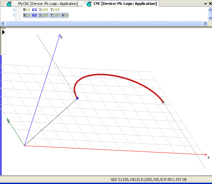Close the active editor tab

[210, 4]
